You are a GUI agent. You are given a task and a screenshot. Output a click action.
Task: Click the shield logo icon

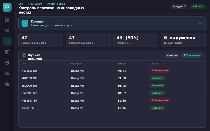pos(7,7)
